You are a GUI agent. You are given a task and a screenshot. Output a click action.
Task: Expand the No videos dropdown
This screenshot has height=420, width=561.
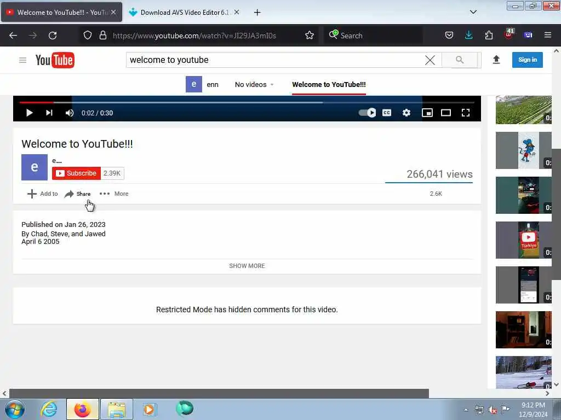(x=254, y=85)
